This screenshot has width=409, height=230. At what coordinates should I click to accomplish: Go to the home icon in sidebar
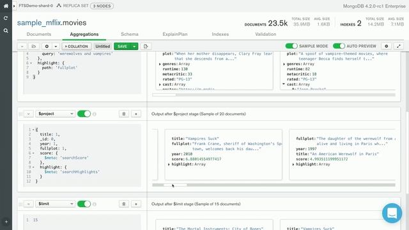pos(6,6)
